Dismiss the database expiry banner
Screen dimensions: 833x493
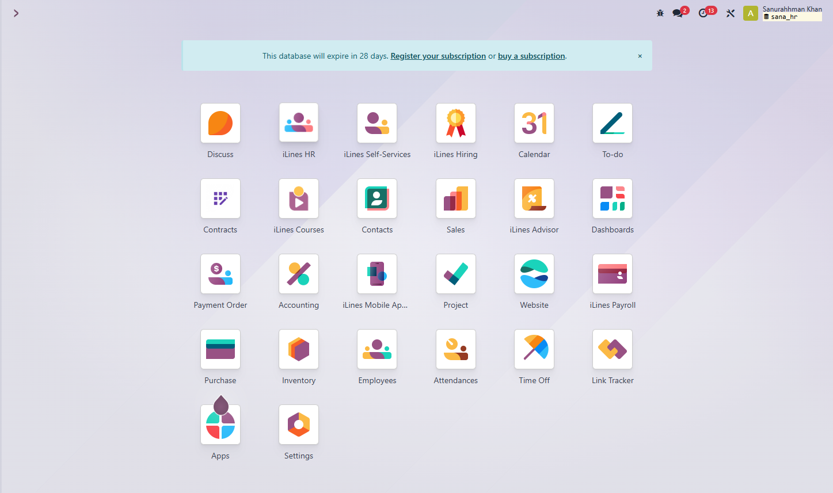click(x=640, y=56)
